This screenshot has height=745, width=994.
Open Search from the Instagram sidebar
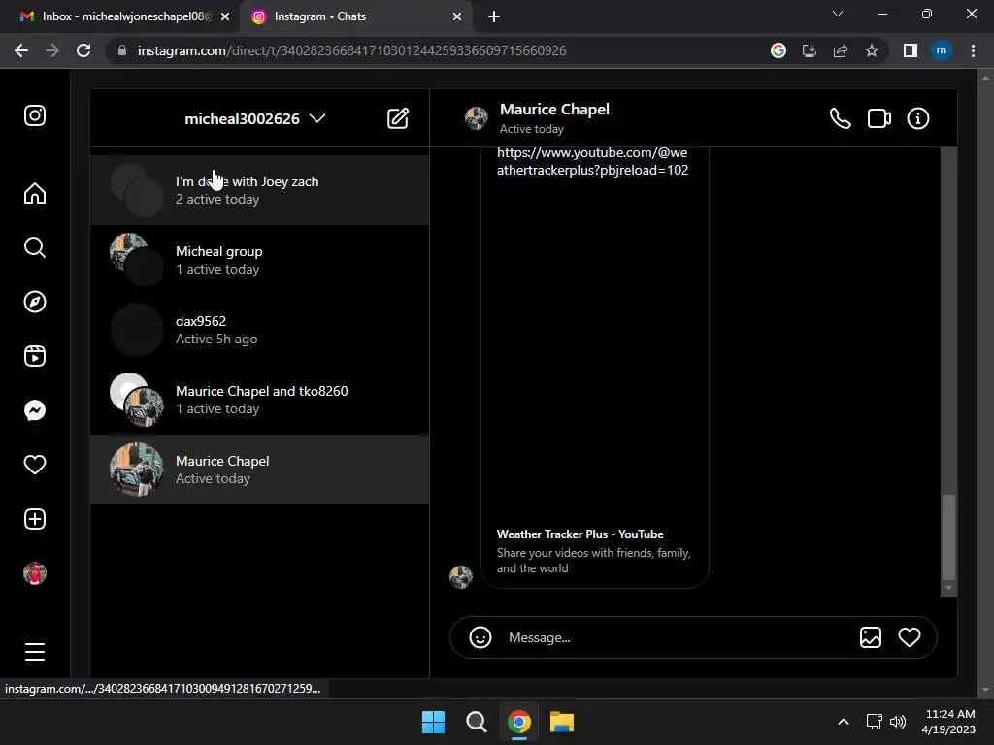[35, 247]
